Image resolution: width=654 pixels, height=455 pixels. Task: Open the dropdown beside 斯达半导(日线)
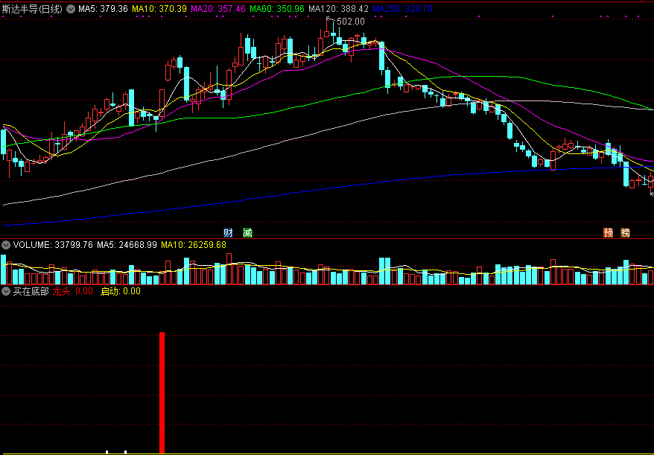pyautogui.click(x=71, y=9)
